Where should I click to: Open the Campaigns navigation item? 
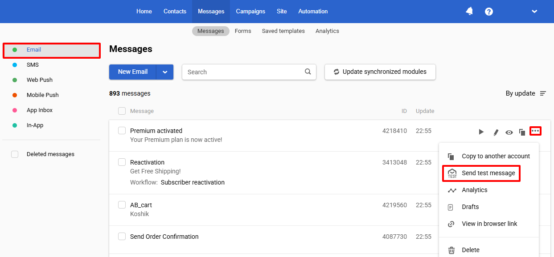coord(250,12)
